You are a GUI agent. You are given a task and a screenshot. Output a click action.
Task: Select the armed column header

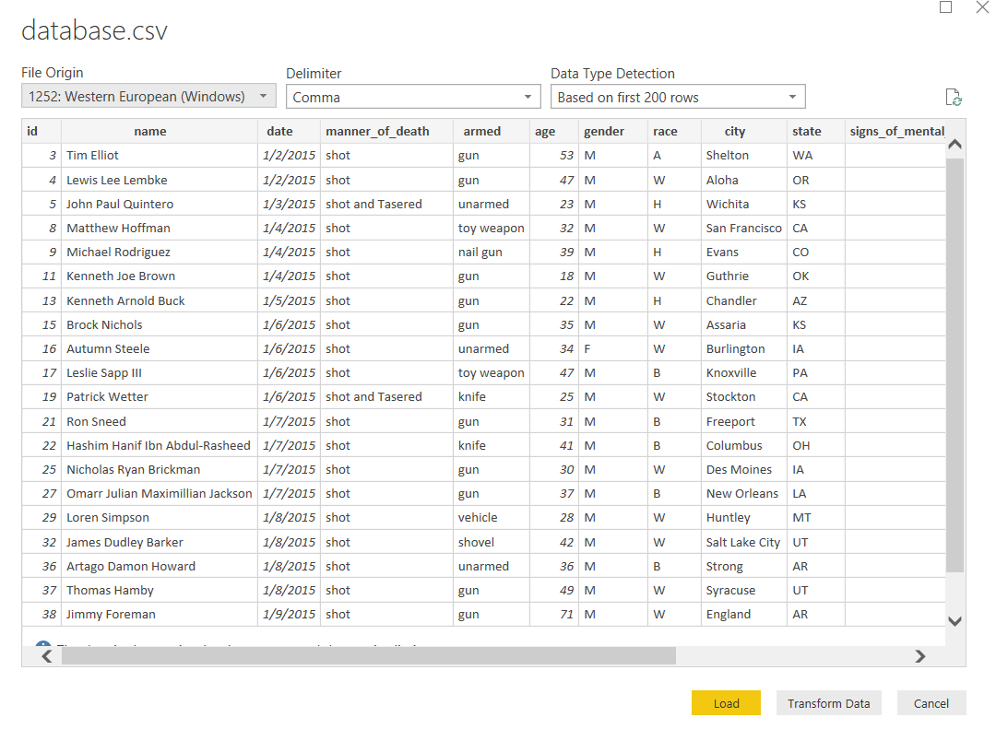(x=491, y=132)
